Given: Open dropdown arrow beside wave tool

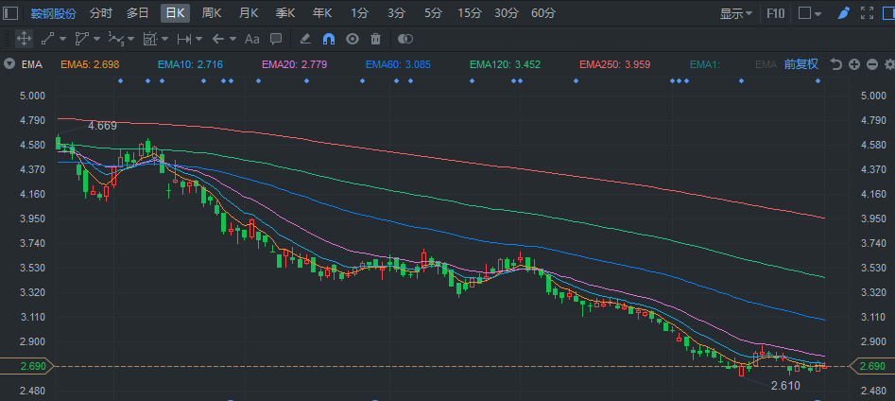Looking at the screenshot, I should tap(130, 39).
